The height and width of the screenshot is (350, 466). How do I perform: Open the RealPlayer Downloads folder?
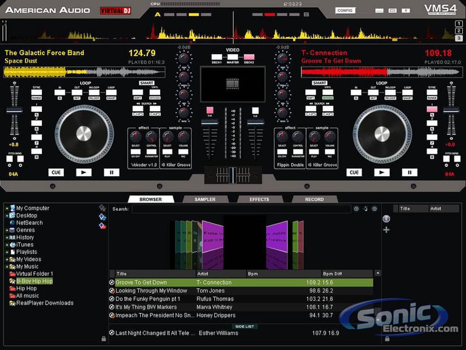(x=45, y=303)
